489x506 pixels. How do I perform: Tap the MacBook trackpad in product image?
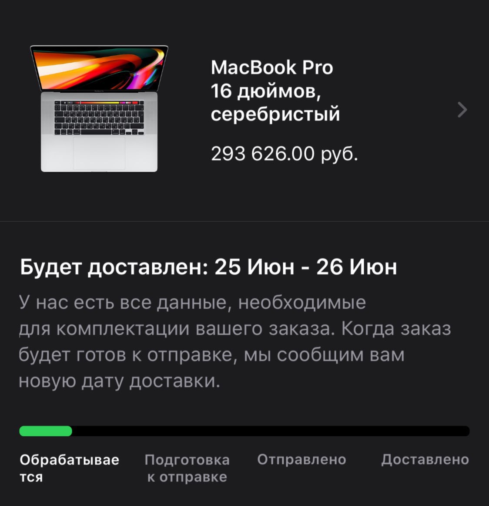[x=99, y=153]
